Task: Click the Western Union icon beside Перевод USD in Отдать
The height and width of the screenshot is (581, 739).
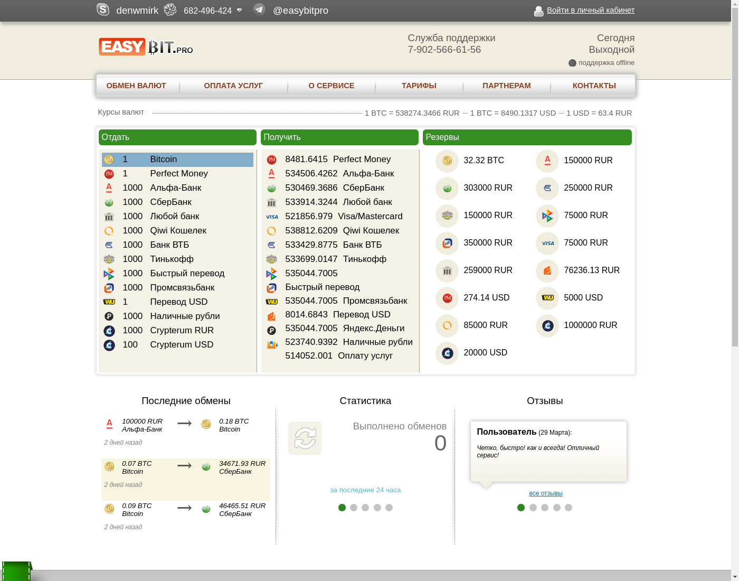Action: click(109, 302)
